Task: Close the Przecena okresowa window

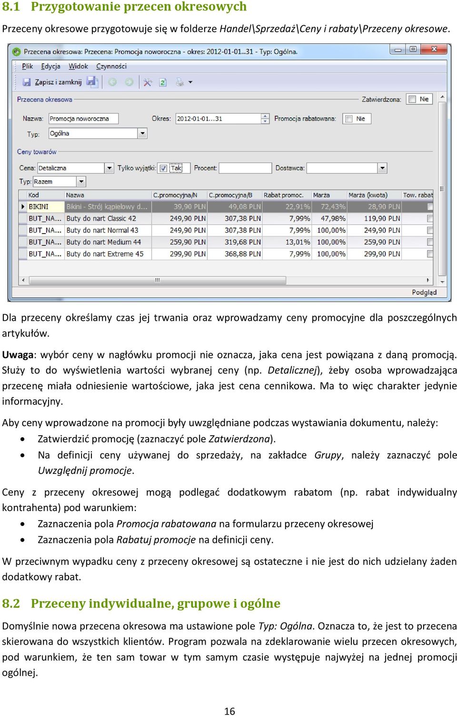Action: pyautogui.click(x=434, y=49)
